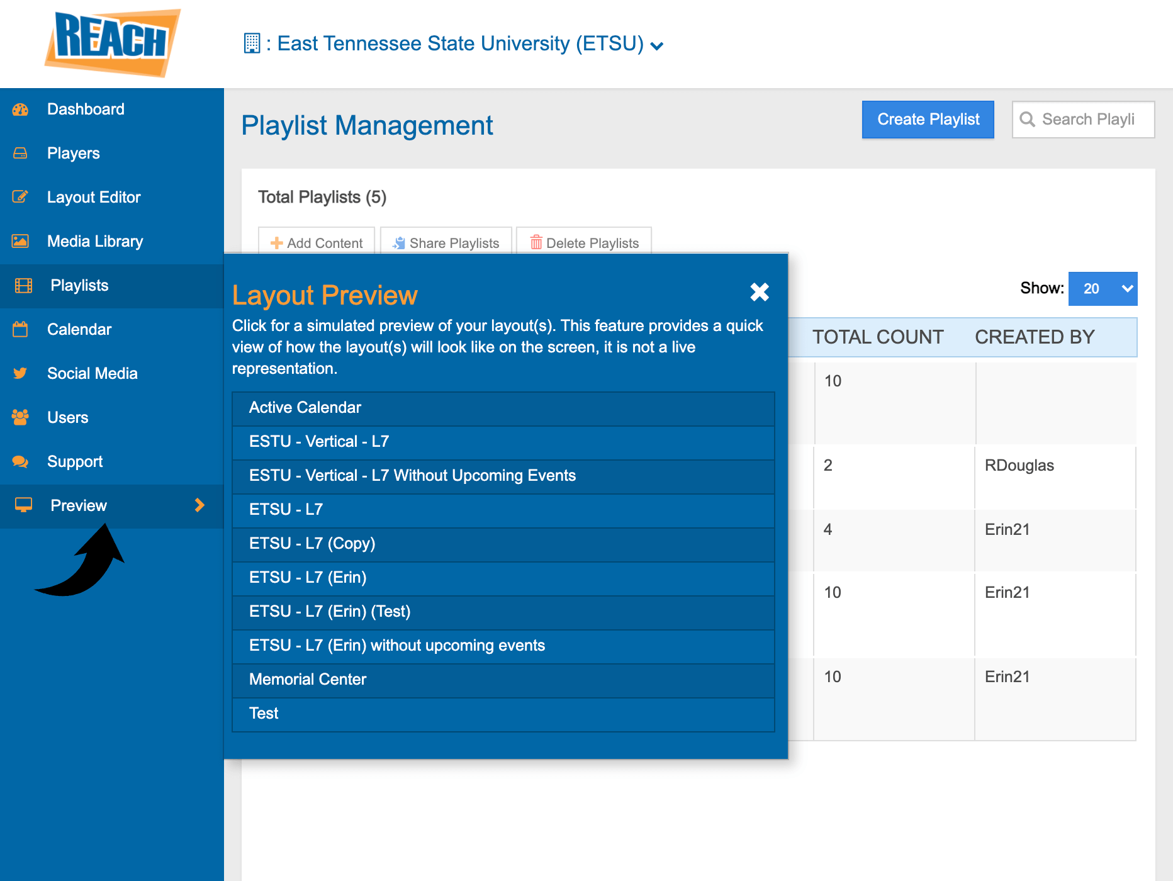Expand the Preview menu chevron arrow
The image size is (1173, 881).
point(199,505)
